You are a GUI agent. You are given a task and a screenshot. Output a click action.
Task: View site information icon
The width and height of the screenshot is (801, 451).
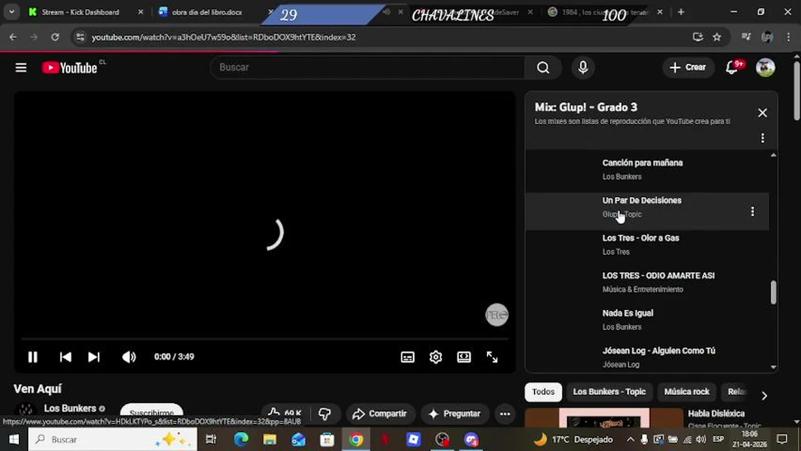(x=80, y=37)
